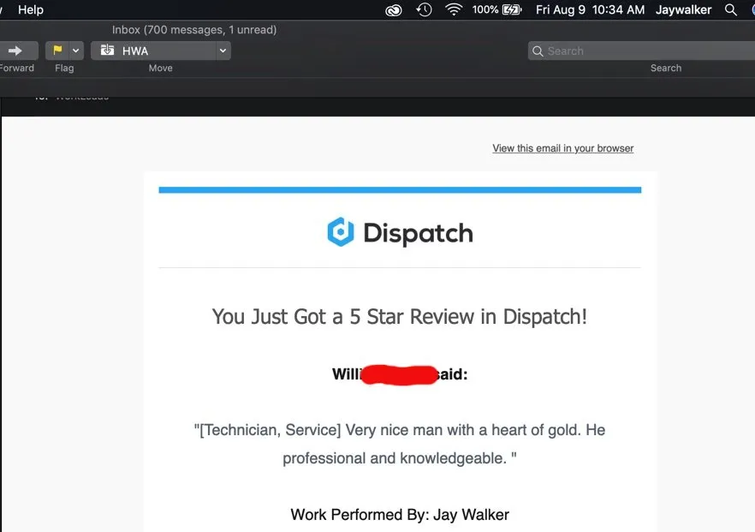Click the date and time clock

590,9
